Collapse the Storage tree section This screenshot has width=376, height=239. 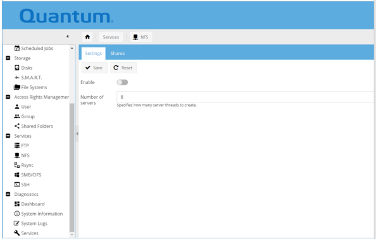click(x=8, y=58)
